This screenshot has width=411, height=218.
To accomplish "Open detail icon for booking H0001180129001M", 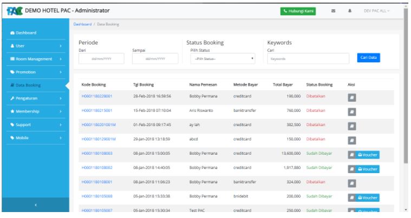I will click(x=352, y=141).
